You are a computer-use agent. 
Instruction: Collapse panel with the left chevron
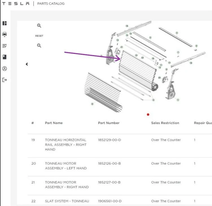click(27, 64)
